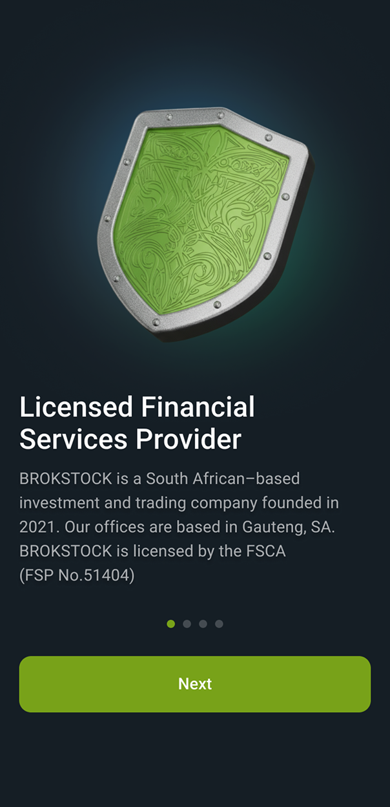Select the fourth and last page dot
390x807 pixels.
coord(219,624)
